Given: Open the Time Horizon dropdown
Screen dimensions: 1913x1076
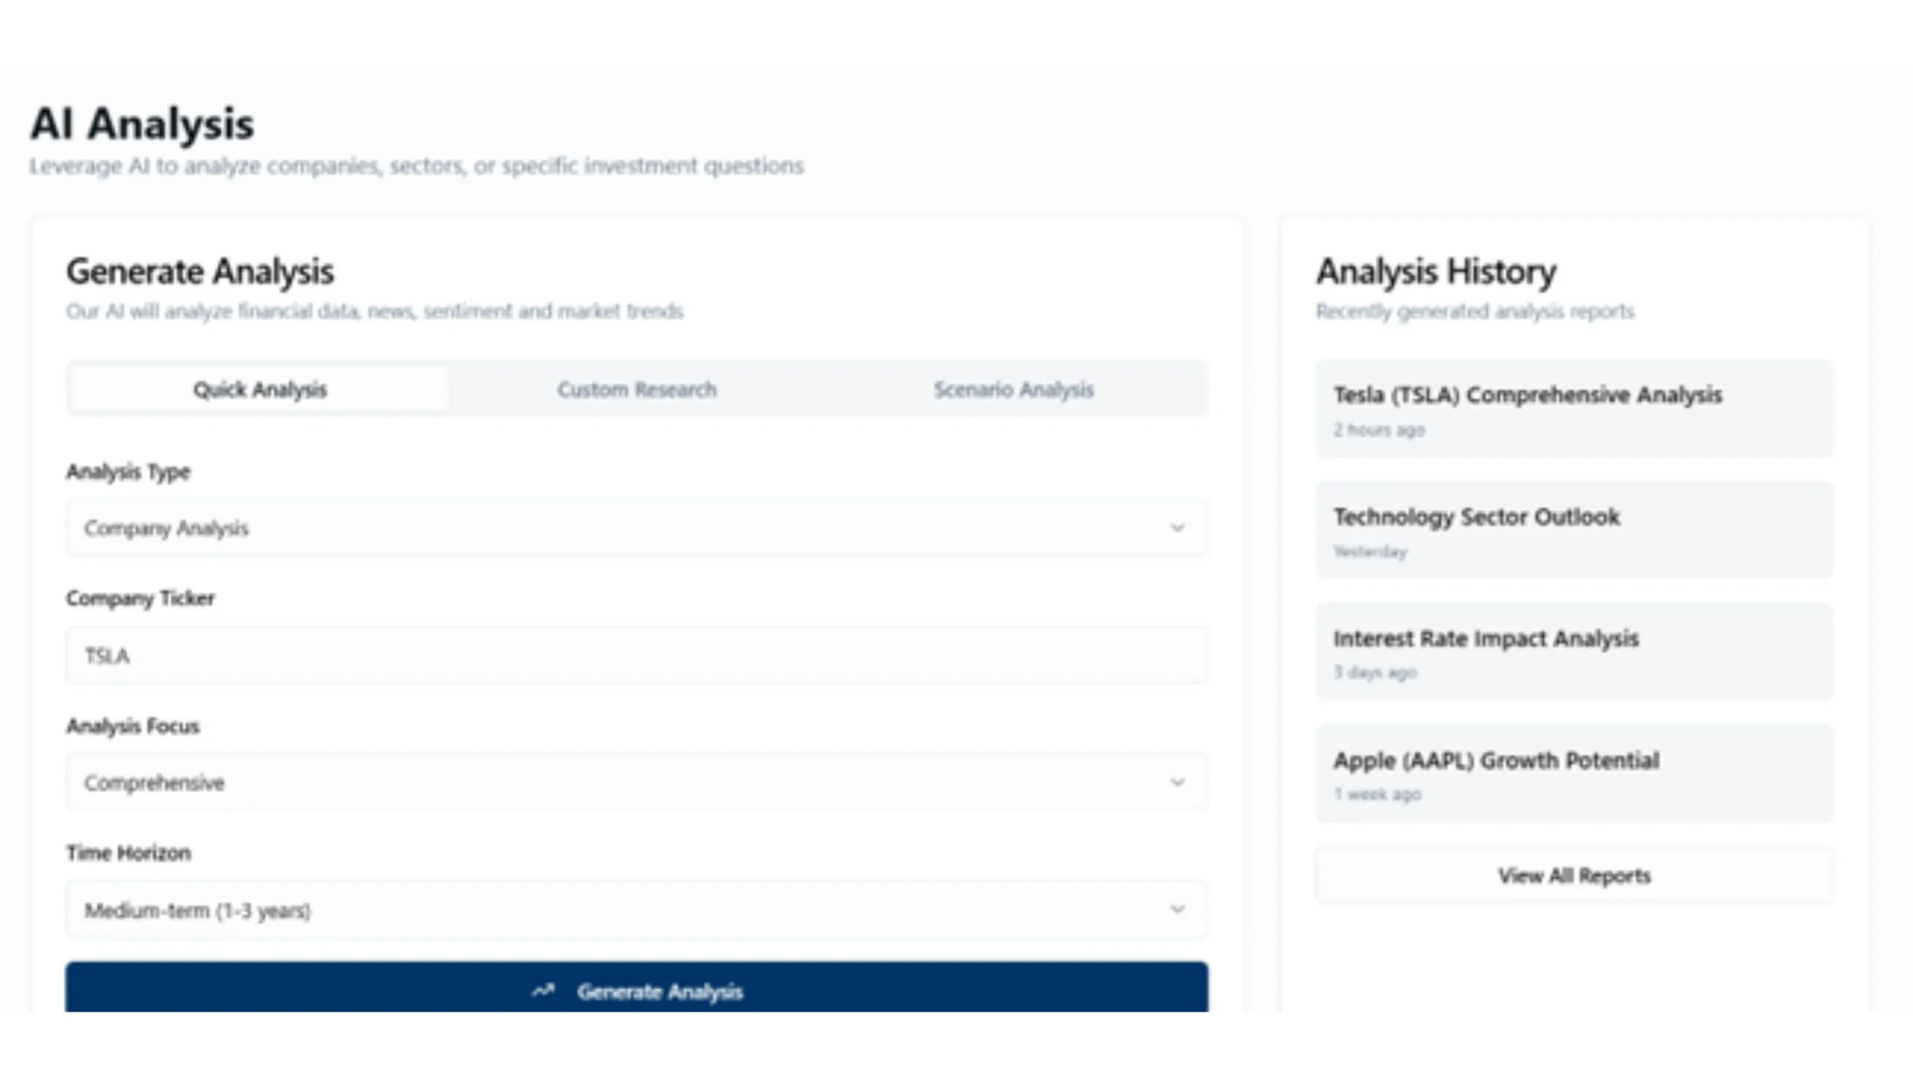Looking at the screenshot, I should pyautogui.click(x=637, y=910).
